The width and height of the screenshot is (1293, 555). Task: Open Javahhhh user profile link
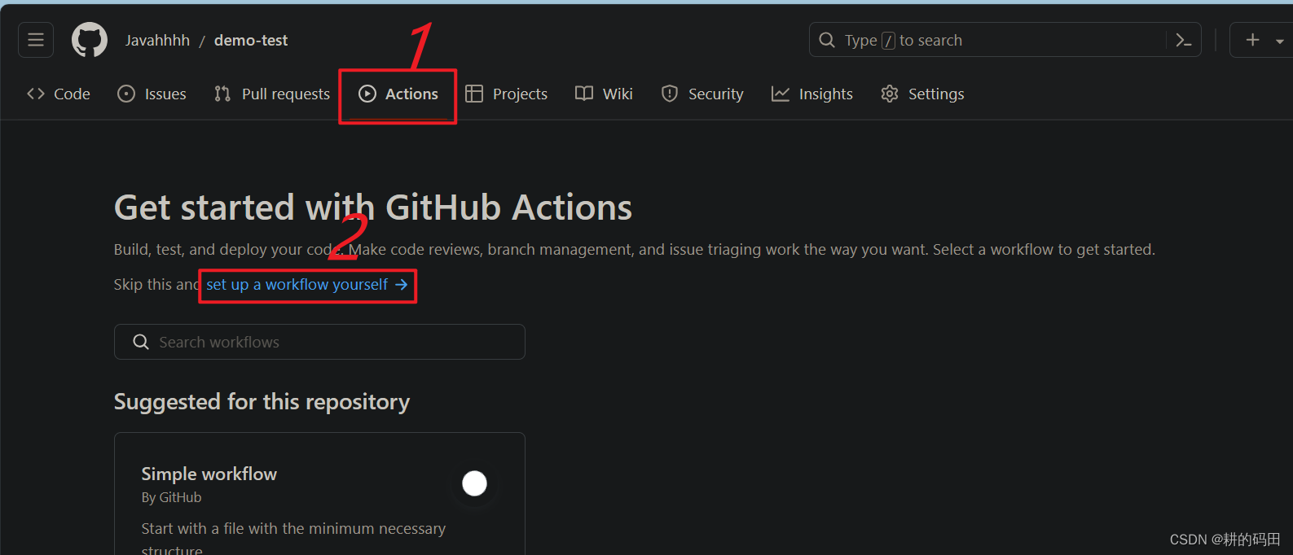pyautogui.click(x=157, y=40)
